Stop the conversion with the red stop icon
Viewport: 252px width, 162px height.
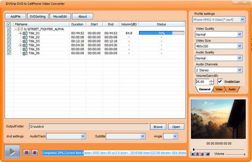(x=35, y=152)
